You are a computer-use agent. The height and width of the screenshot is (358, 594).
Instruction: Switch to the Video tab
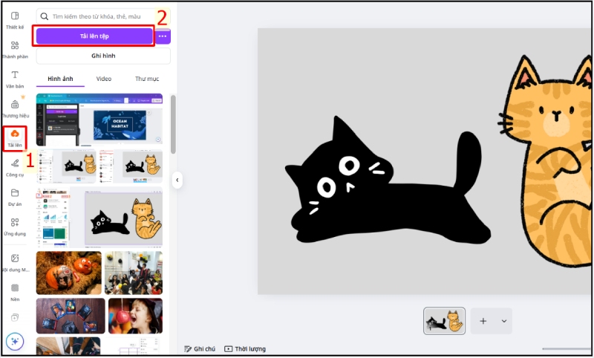tap(104, 79)
